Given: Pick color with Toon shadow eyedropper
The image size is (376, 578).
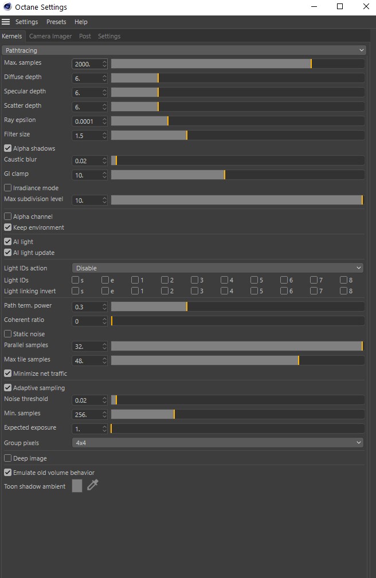Looking at the screenshot, I should [x=92, y=486].
